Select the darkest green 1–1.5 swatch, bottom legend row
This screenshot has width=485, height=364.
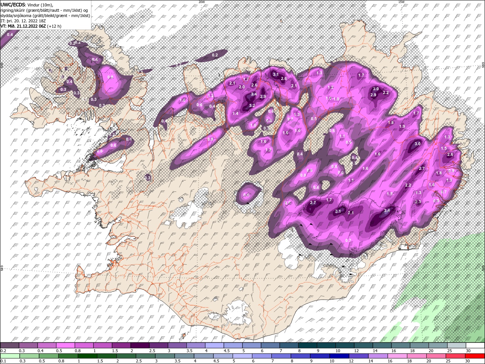pyautogui.click(x=88, y=356)
